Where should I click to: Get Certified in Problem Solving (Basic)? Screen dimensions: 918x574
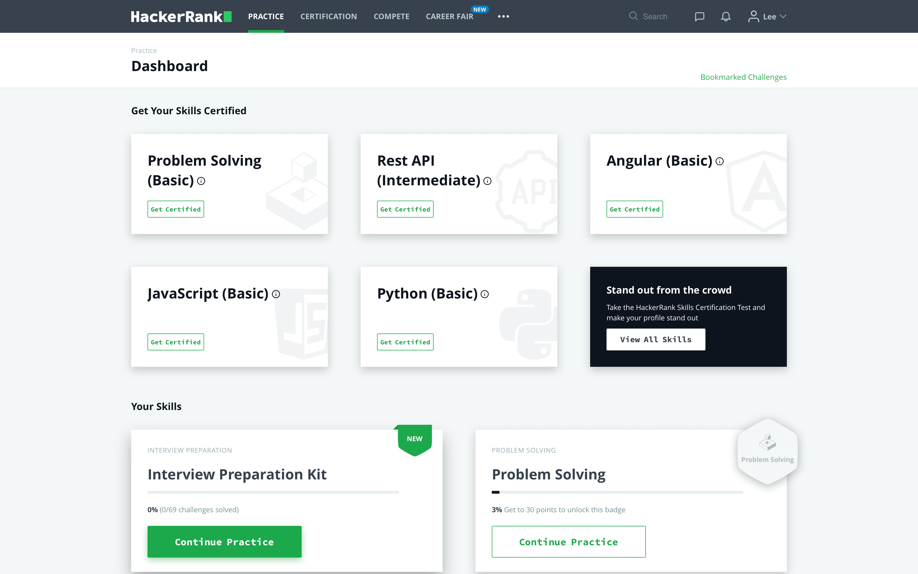[176, 209]
